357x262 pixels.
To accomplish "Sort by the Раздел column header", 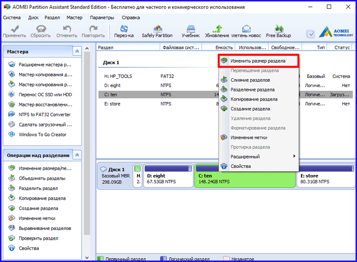I will pos(128,47).
